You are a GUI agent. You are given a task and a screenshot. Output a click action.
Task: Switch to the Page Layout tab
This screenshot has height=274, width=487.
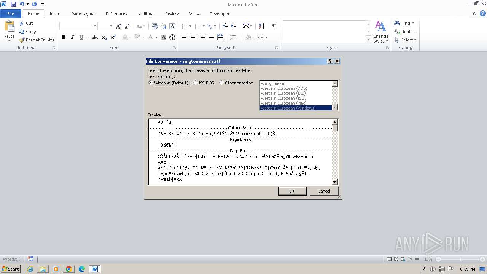click(83, 14)
